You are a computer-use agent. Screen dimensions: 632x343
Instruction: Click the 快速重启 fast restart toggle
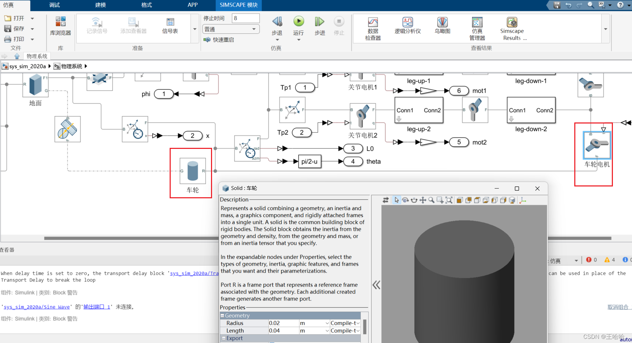219,40
